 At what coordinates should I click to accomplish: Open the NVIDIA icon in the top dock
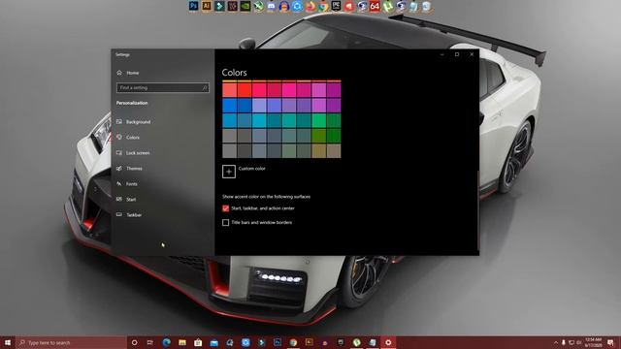245,6
